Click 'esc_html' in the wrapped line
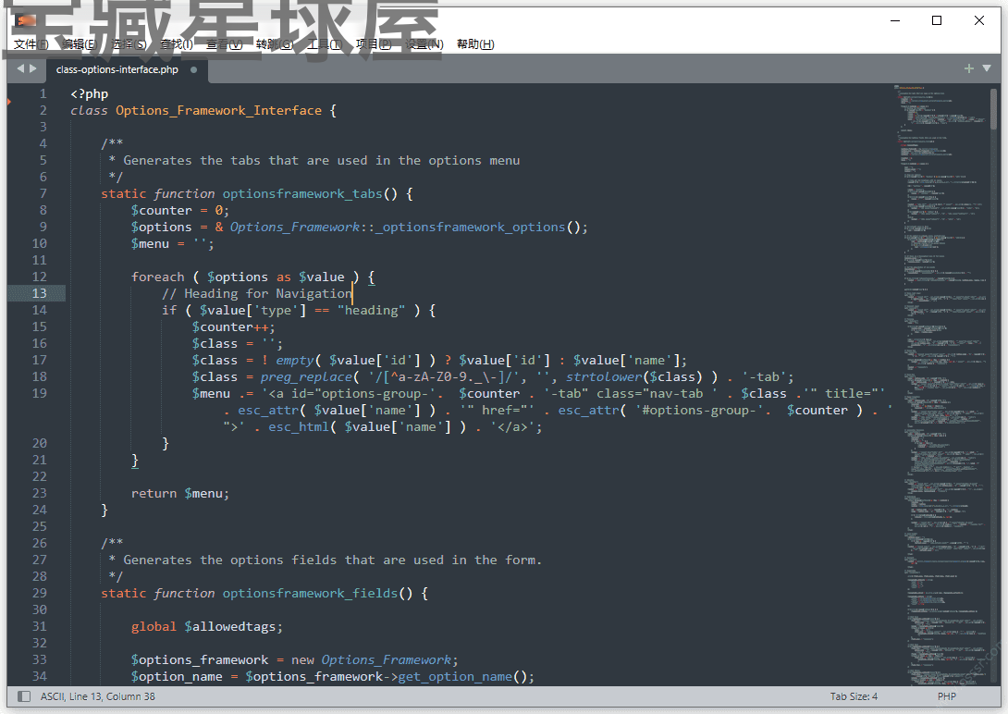The image size is (1008, 714). click(299, 426)
